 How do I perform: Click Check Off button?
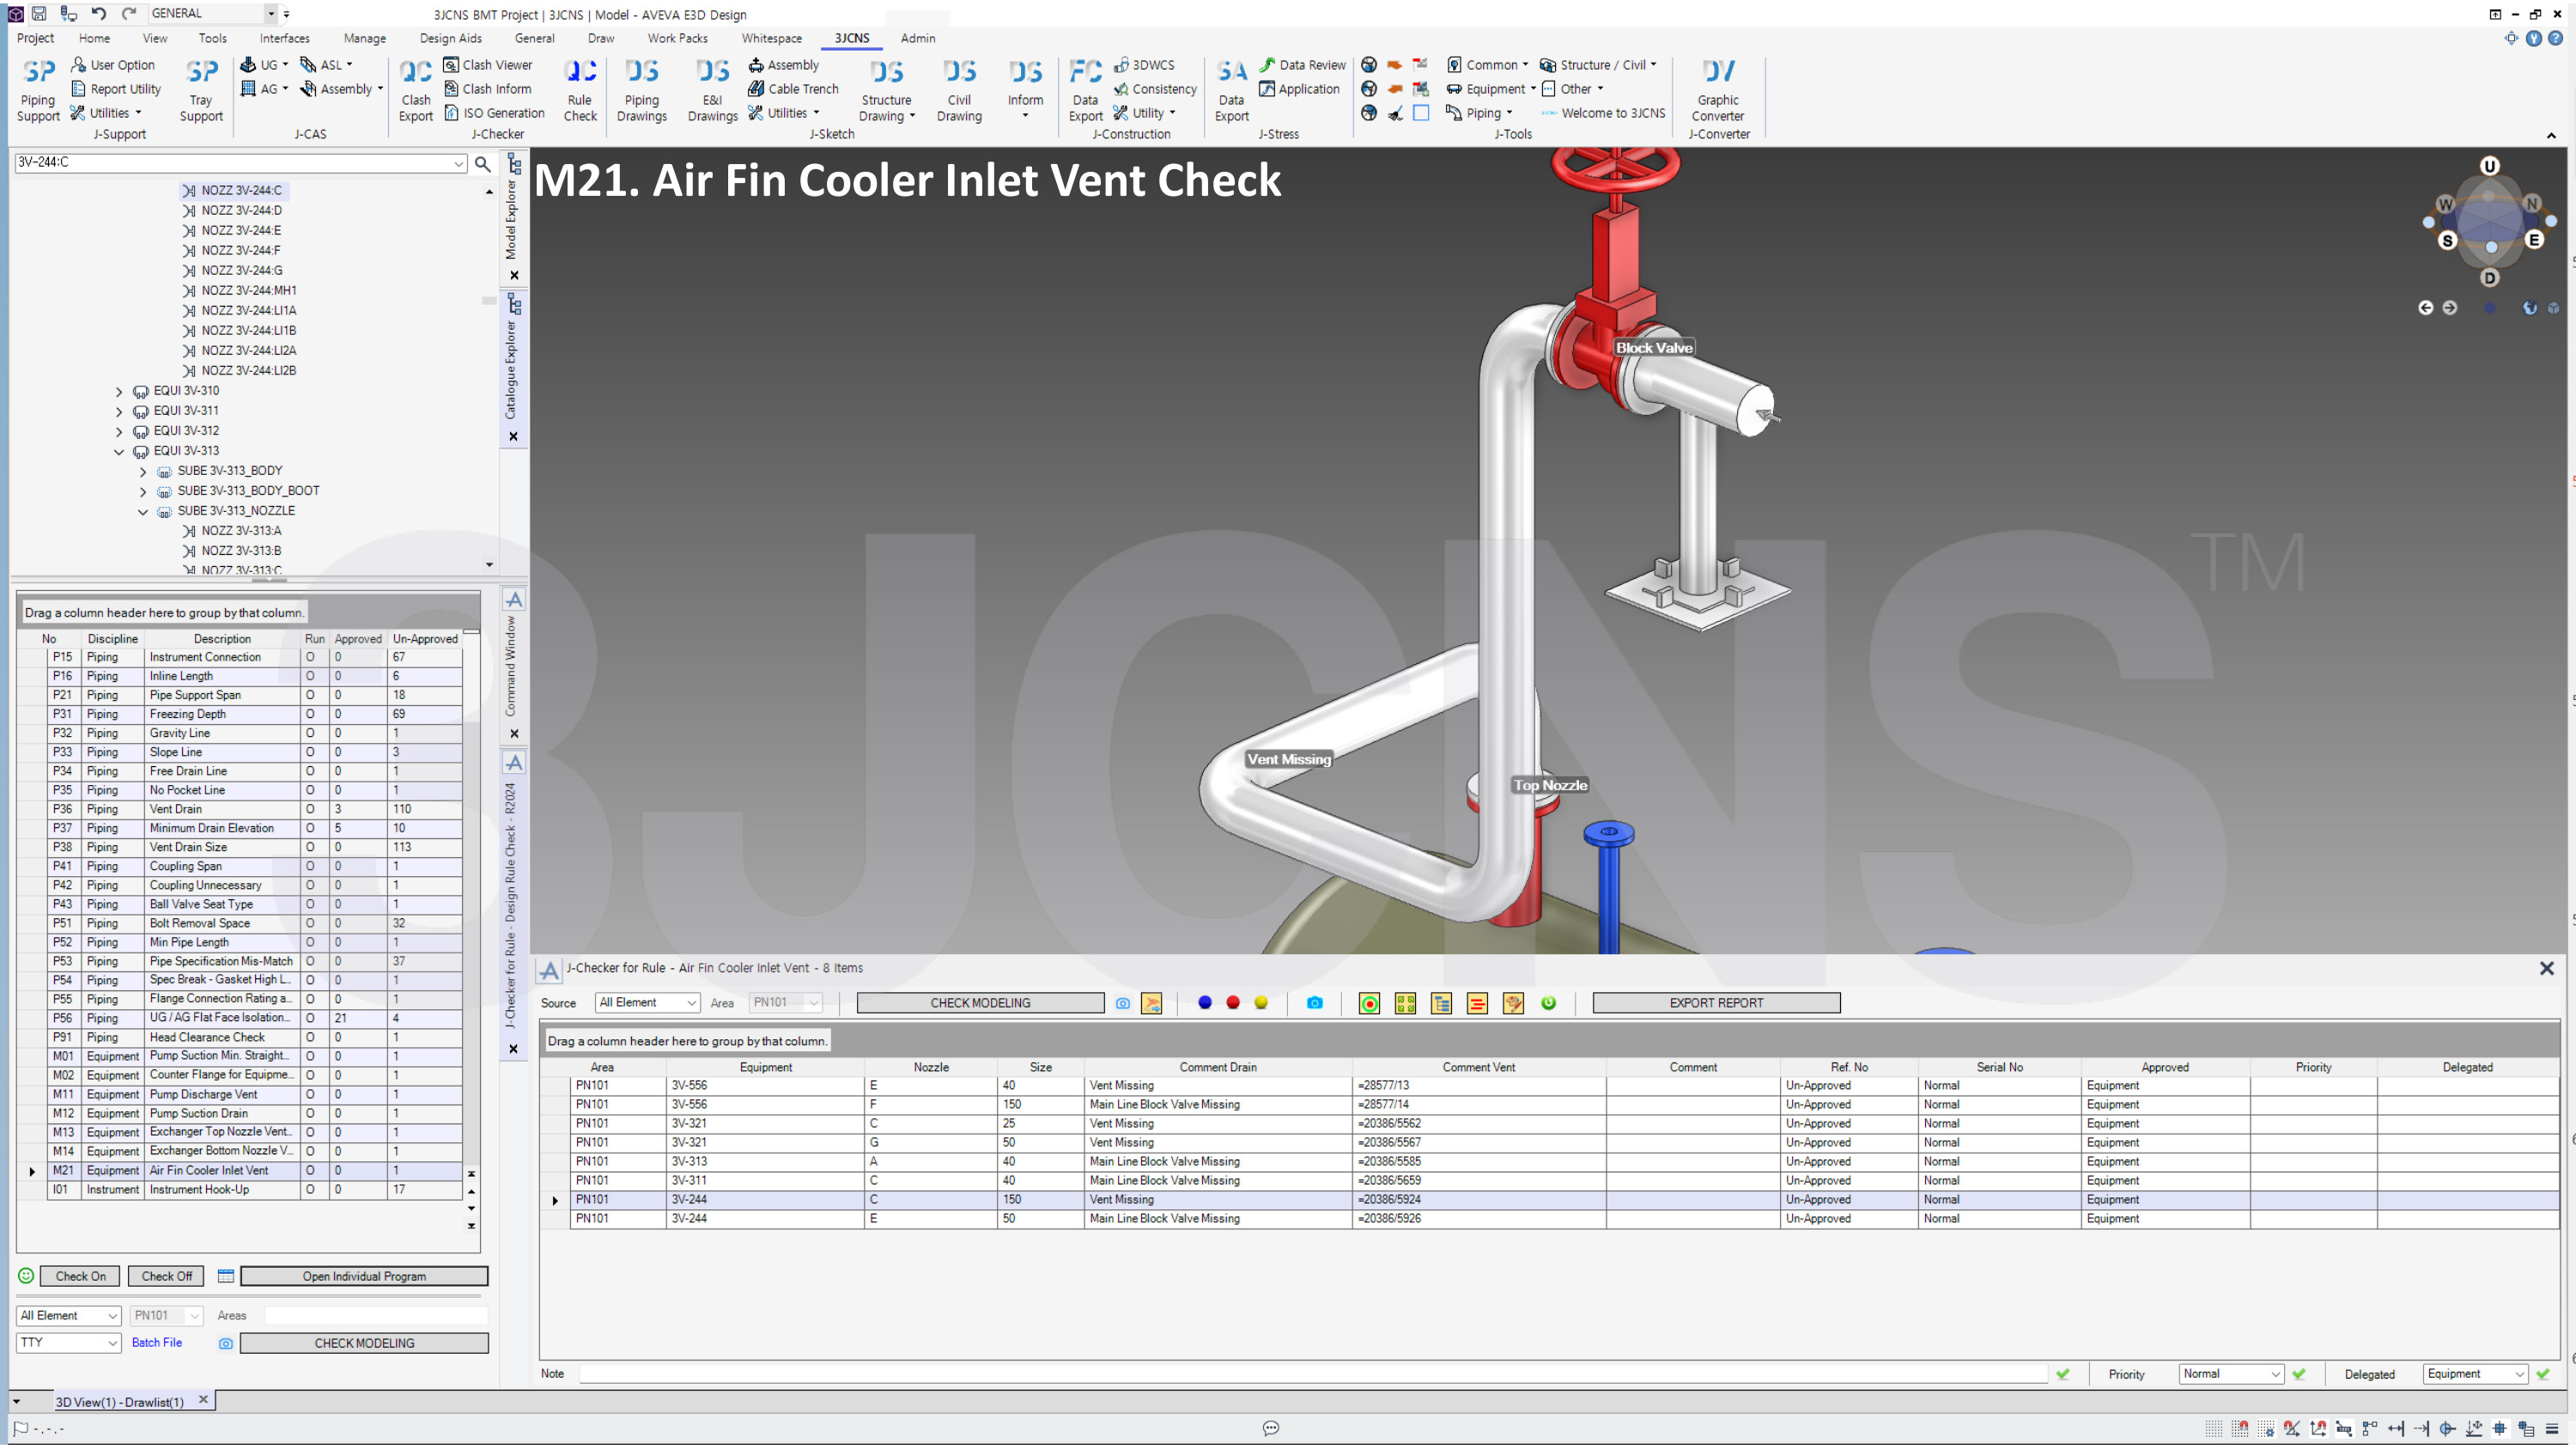166,1276
